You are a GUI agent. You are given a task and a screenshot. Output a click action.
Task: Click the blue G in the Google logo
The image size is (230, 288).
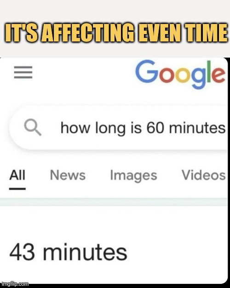tap(147, 71)
